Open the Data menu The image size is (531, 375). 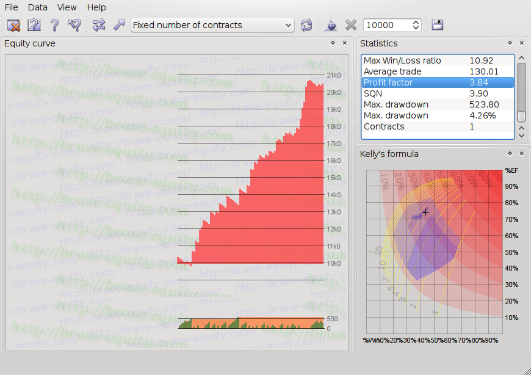click(x=37, y=7)
